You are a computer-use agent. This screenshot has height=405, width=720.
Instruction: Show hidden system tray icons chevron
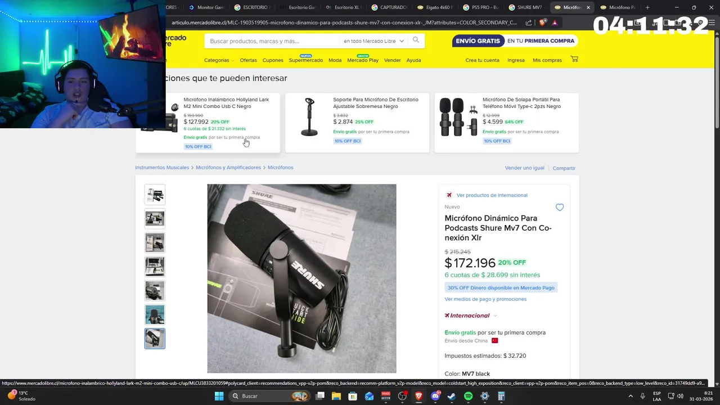click(x=631, y=396)
